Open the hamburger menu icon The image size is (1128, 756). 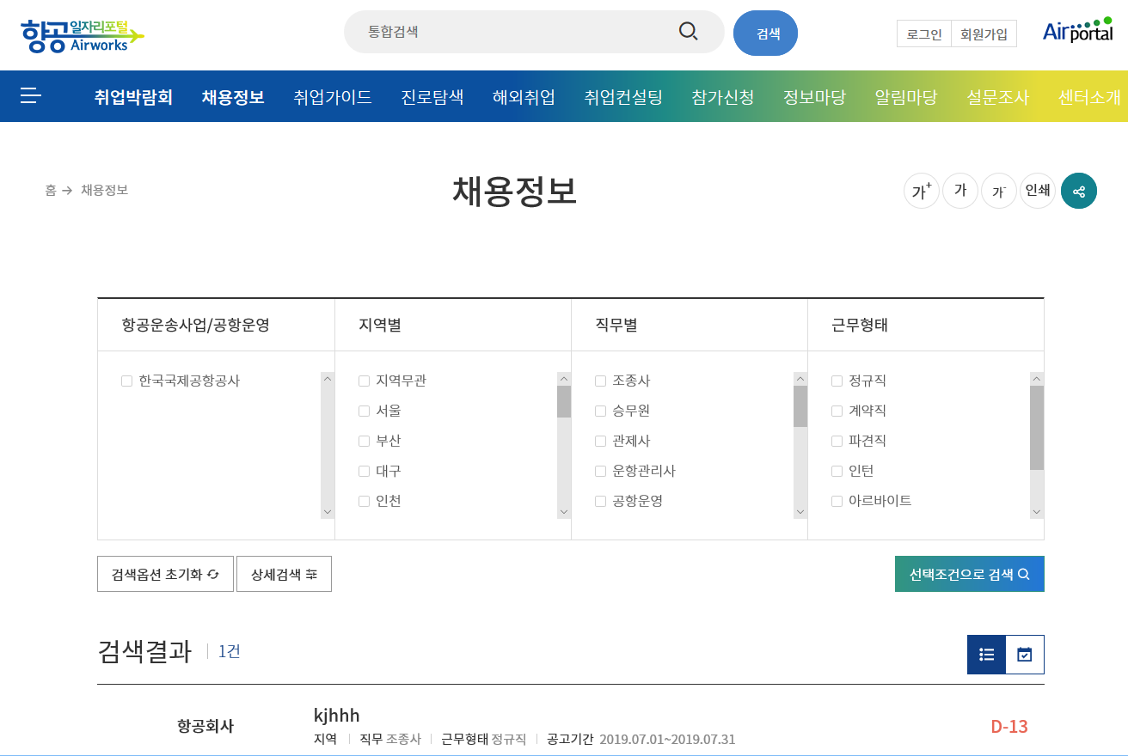(31, 95)
